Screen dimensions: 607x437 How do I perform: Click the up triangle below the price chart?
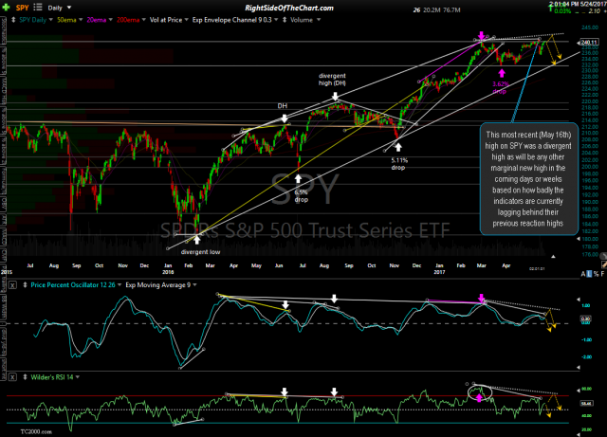[553, 257]
